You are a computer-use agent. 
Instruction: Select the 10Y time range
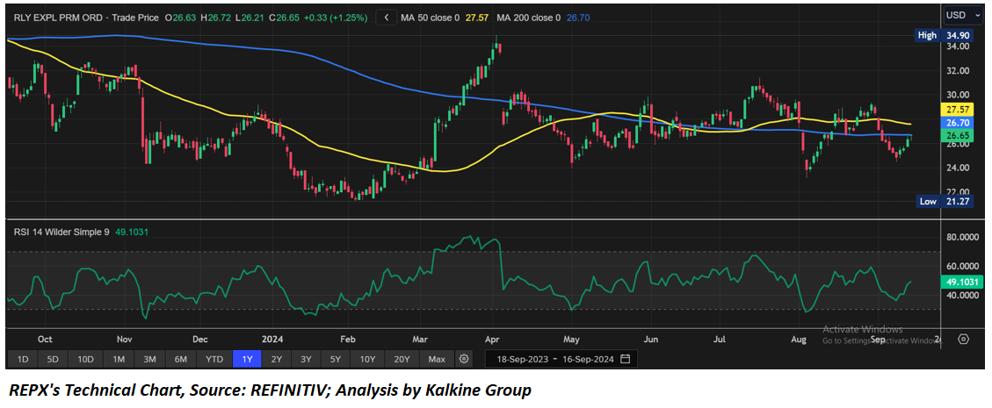pyautogui.click(x=367, y=360)
